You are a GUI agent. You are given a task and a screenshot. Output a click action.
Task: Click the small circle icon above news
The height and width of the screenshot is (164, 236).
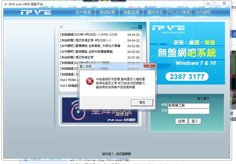point(61,27)
